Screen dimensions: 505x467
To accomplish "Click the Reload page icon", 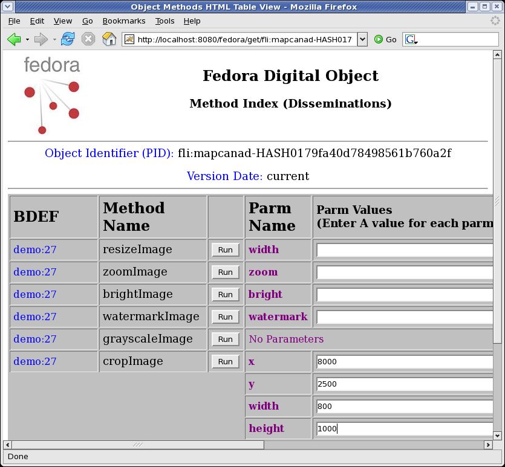I will (x=68, y=39).
